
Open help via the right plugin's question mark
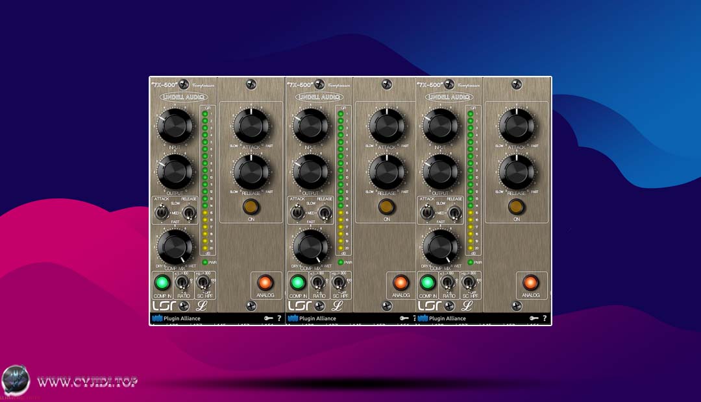click(545, 318)
